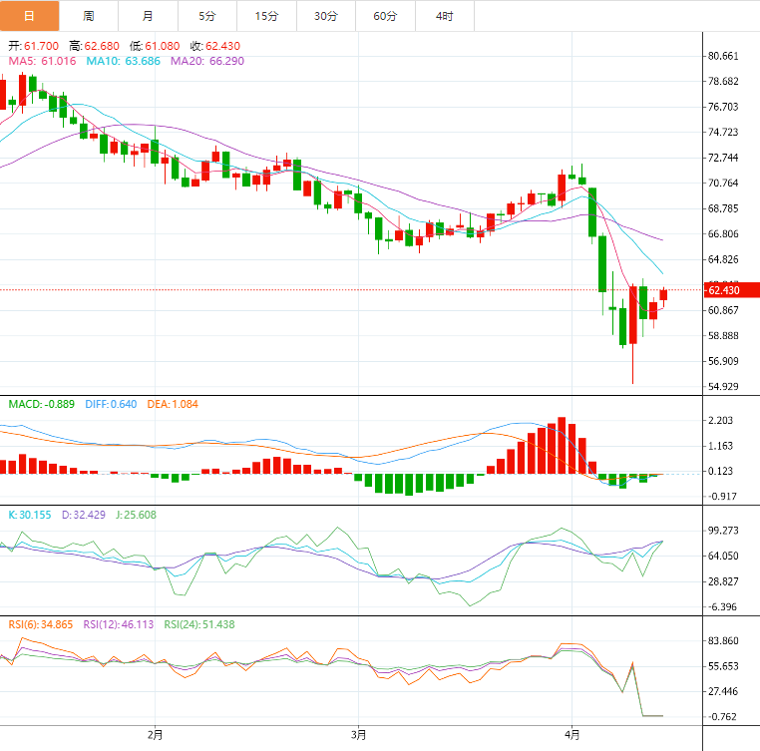Click the K:30.155 KDJ label

[30, 515]
